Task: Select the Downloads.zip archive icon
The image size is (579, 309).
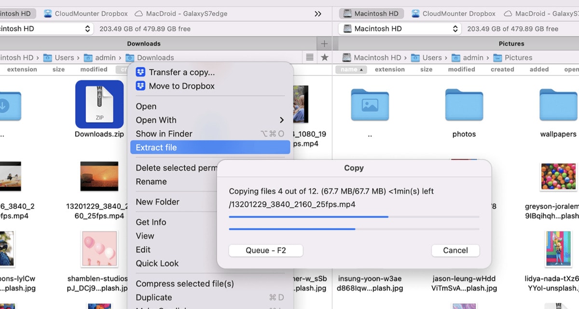Action: 99,104
